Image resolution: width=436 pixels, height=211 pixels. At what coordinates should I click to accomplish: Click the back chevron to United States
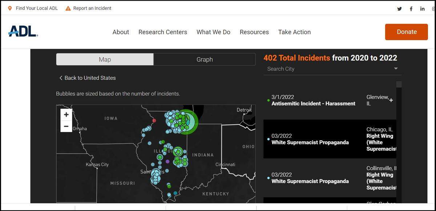(61, 78)
